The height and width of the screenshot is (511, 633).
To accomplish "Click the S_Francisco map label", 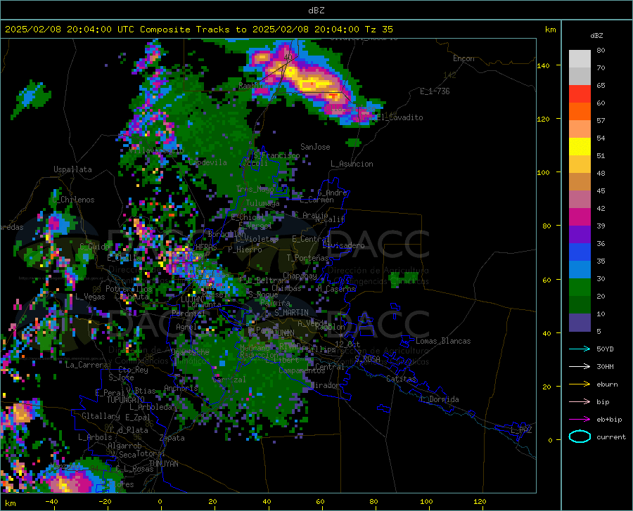I will (x=277, y=155).
